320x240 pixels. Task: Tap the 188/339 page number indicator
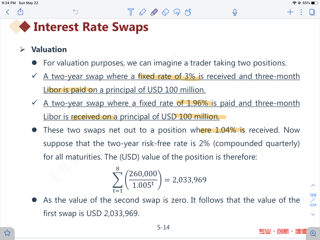(313, 200)
